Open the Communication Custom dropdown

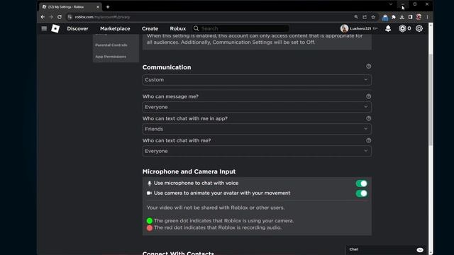coord(257,80)
